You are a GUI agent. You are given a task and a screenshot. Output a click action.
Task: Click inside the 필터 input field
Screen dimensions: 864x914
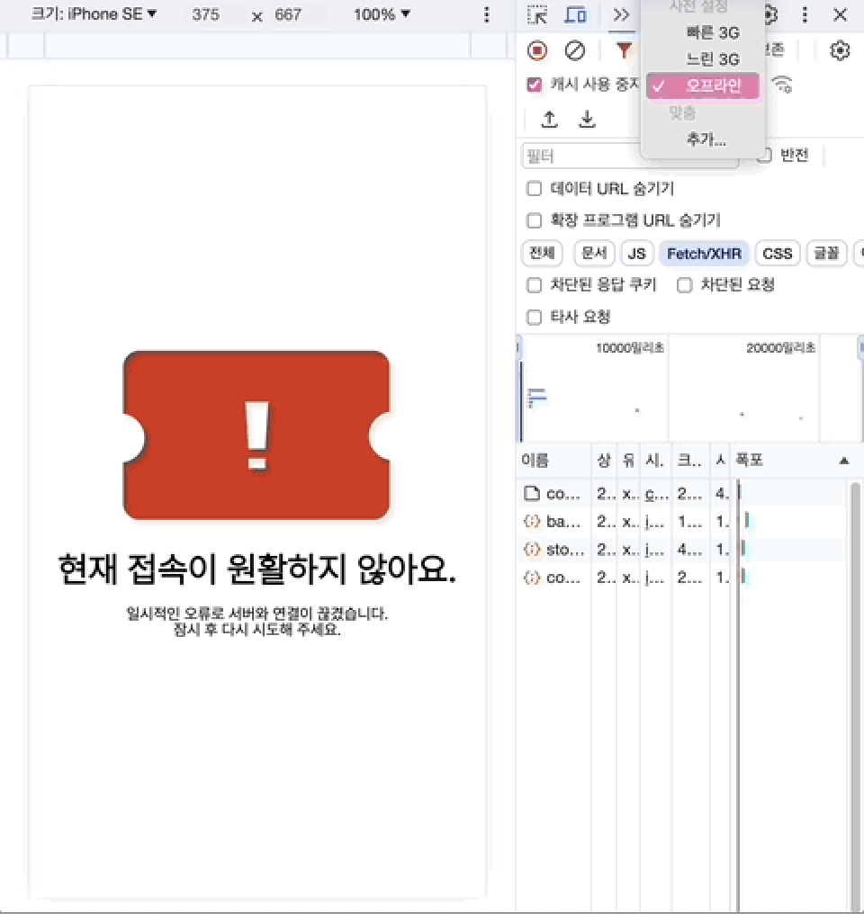pyautogui.click(x=630, y=155)
